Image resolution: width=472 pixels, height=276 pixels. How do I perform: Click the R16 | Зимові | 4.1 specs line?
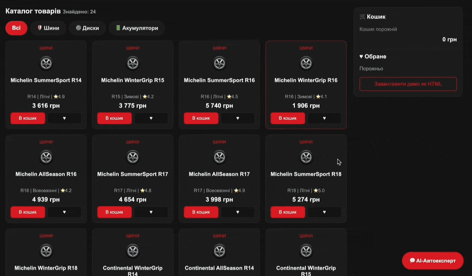tap(306, 97)
